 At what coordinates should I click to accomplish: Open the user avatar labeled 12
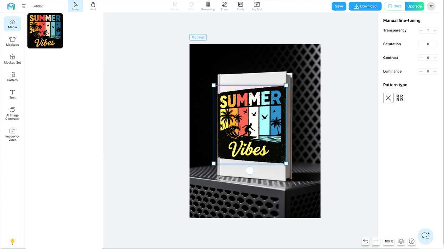(x=431, y=6)
